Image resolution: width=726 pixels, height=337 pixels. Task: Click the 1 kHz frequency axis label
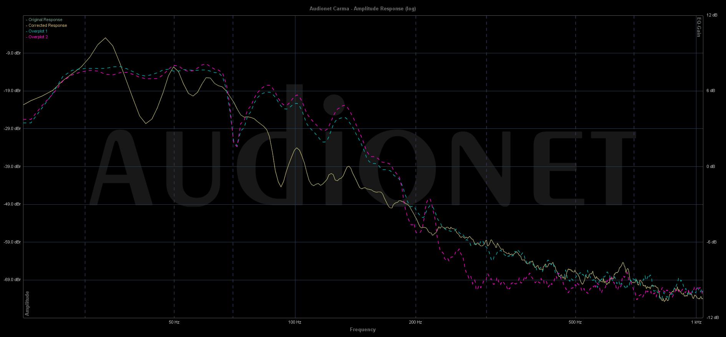(696, 322)
